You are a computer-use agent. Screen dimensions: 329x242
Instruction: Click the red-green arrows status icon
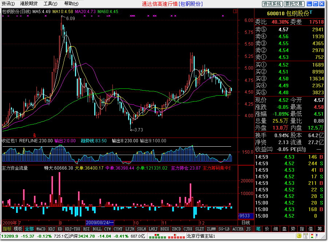pyautogui.click(x=312, y=236)
